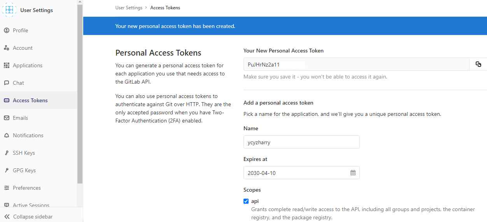
Task: Click the Notifications bell icon
Action: click(x=6, y=135)
